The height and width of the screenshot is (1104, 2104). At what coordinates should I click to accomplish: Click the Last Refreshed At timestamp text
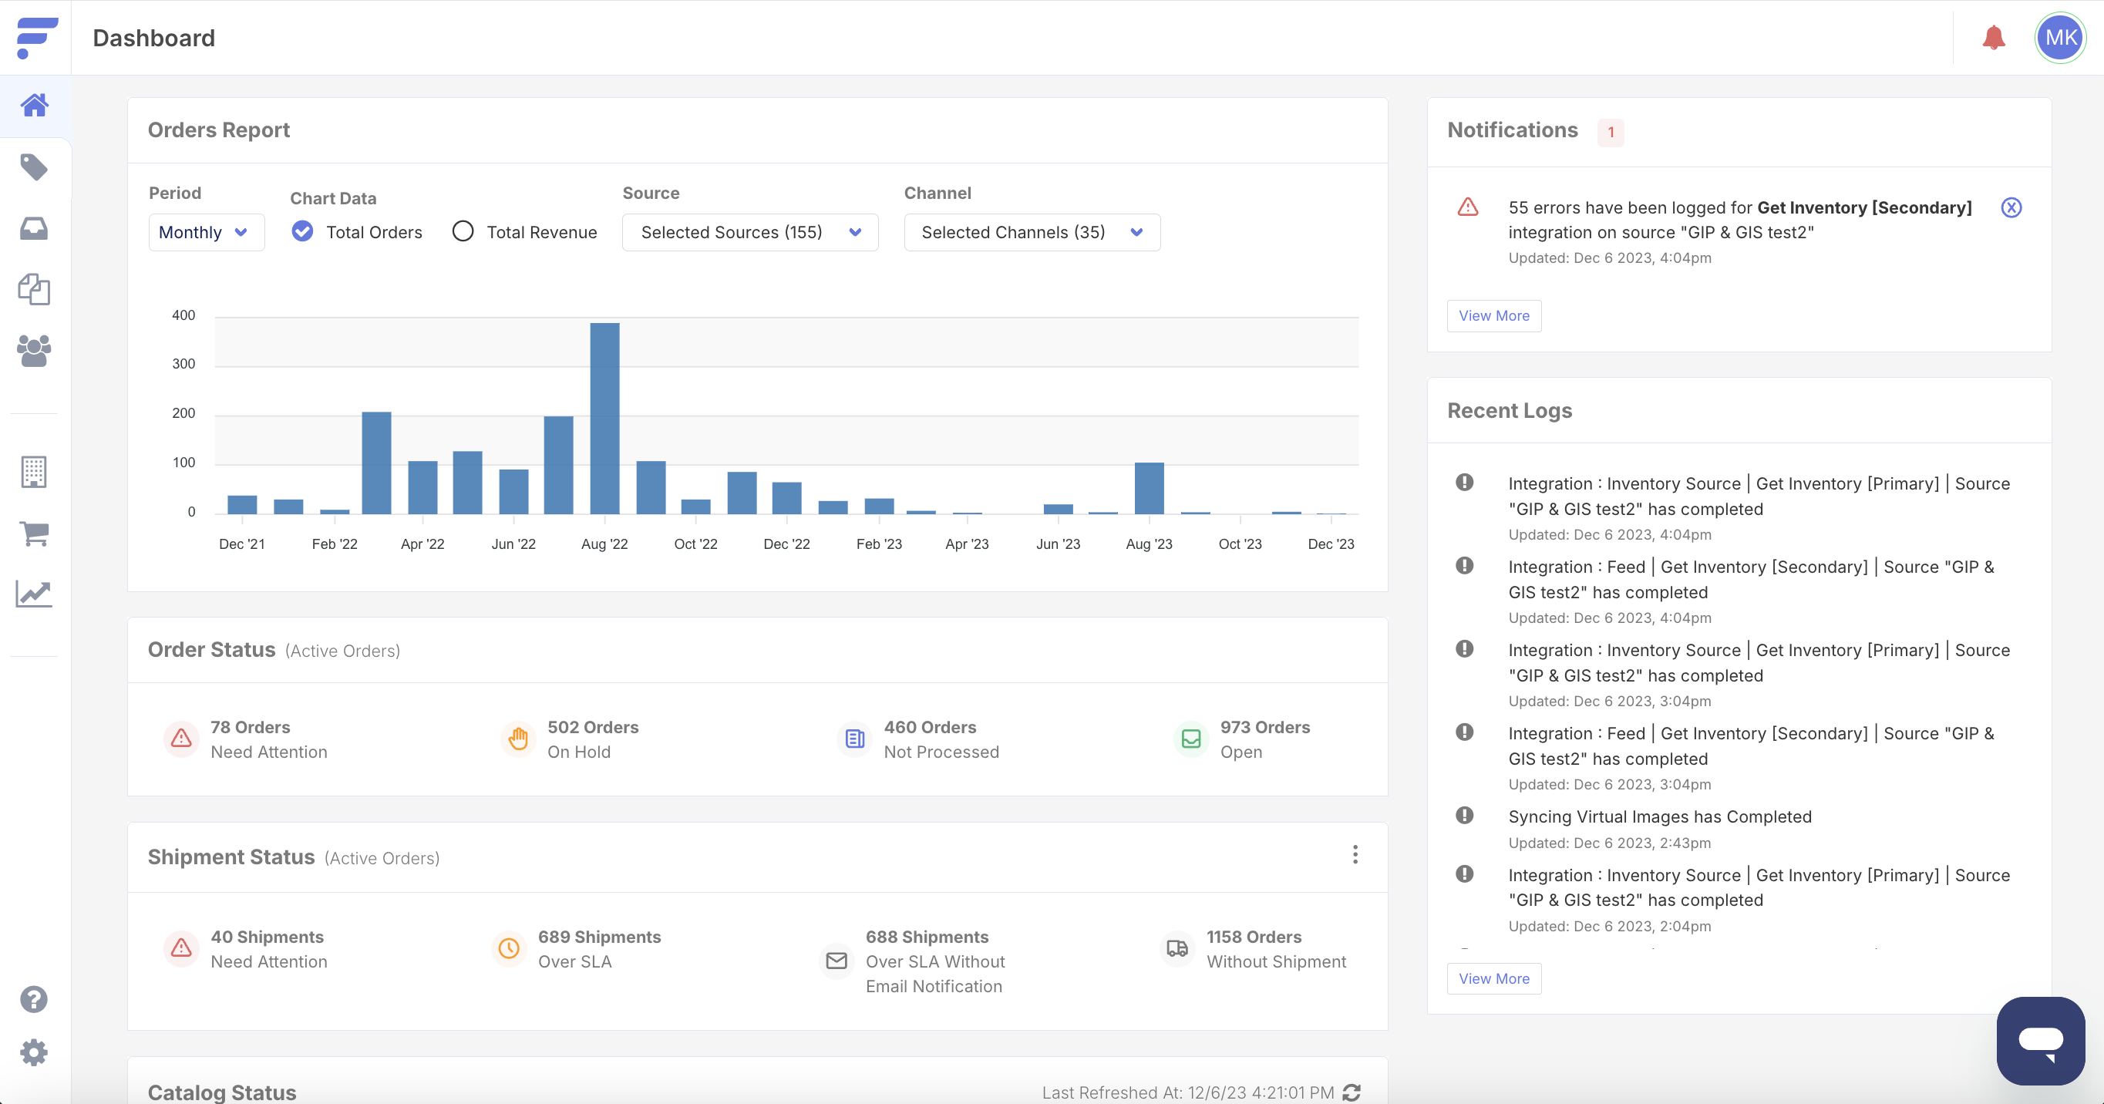click(x=1188, y=1092)
